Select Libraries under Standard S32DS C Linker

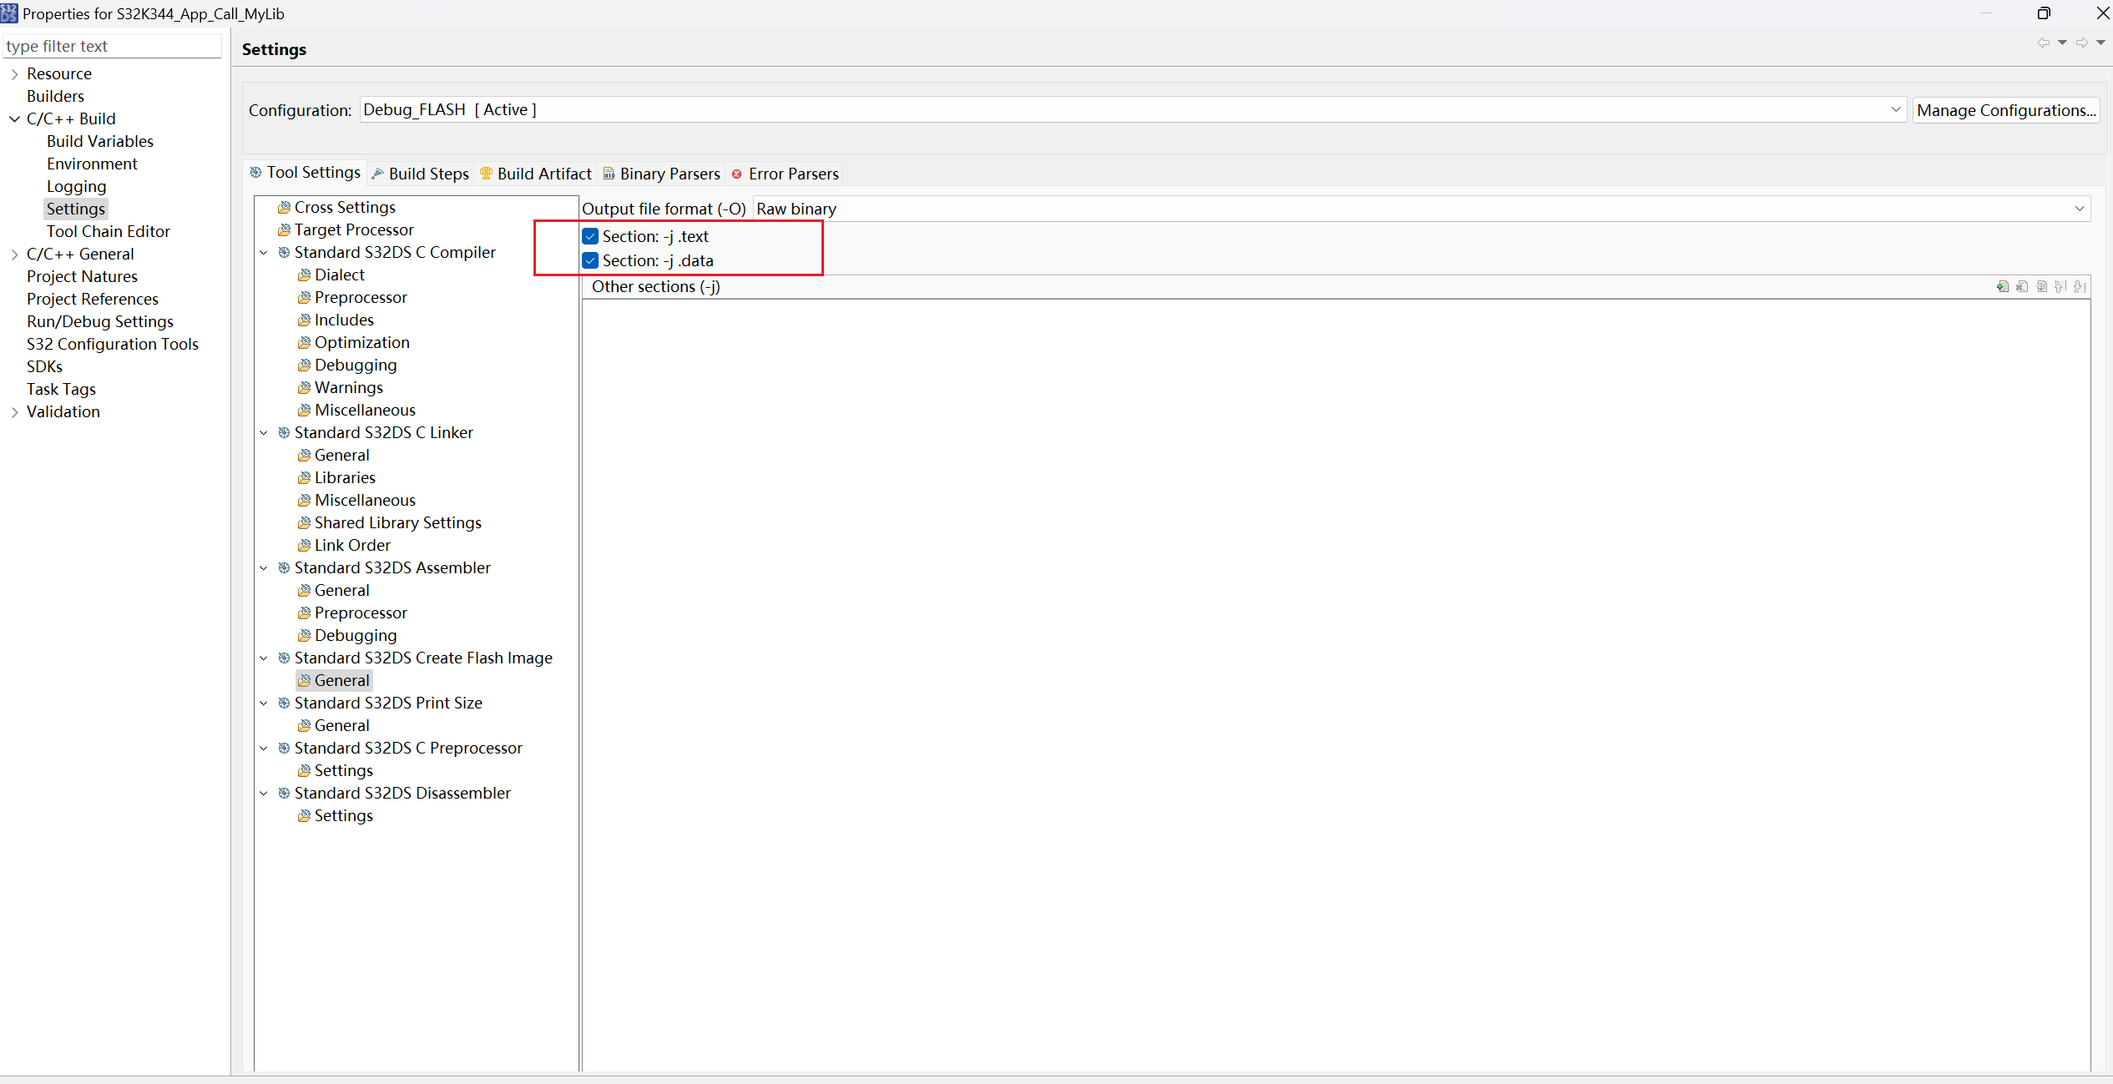click(345, 477)
